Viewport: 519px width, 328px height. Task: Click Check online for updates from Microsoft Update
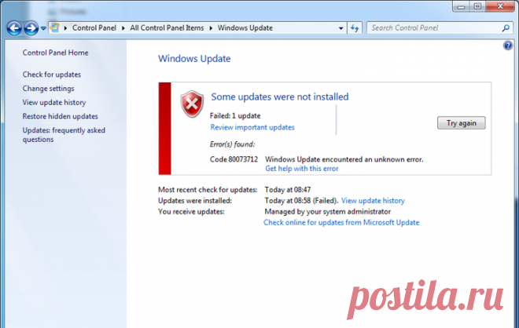pyautogui.click(x=341, y=222)
